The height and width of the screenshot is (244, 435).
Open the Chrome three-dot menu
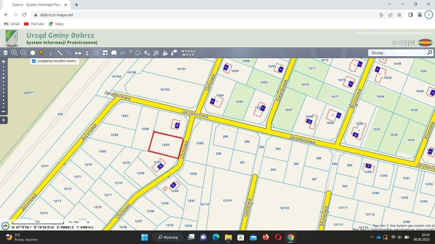pyautogui.click(x=429, y=15)
